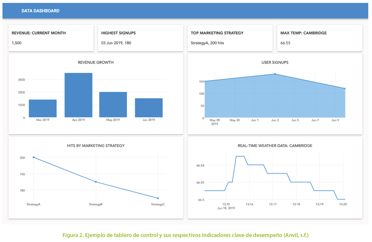Click the REVENUE GROWTH chart title
Image resolution: width=372 pixels, height=242 pixels.
pyautogui.click(x=95, y=62)
